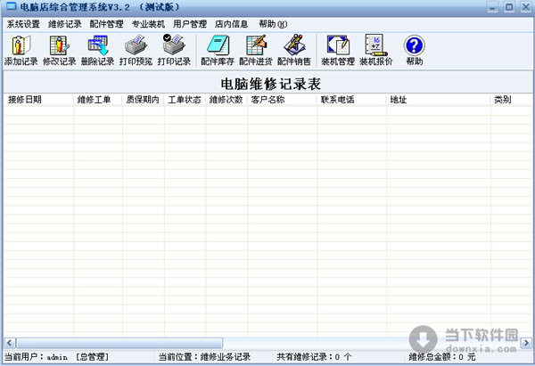Open the 修改记录 edit record tool
535x366 pixels.
[x=60, y=51]
